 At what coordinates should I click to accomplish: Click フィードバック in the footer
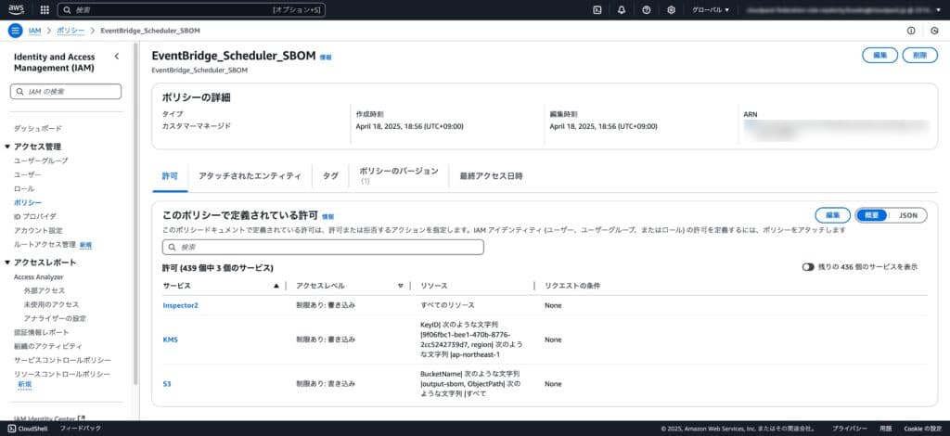[x=80, y=429]
